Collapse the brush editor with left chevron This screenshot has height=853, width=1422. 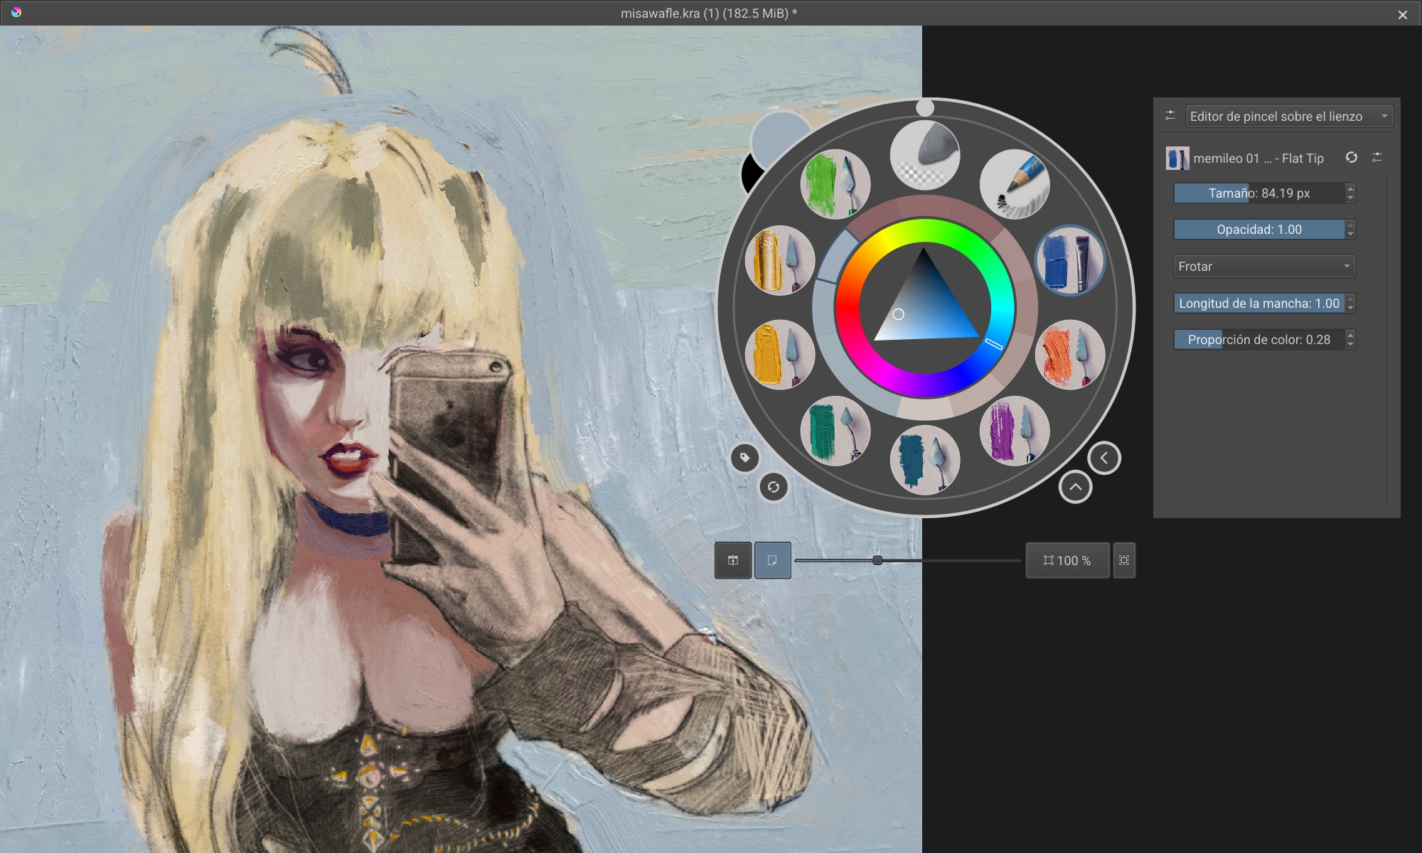coord(1104,458)
